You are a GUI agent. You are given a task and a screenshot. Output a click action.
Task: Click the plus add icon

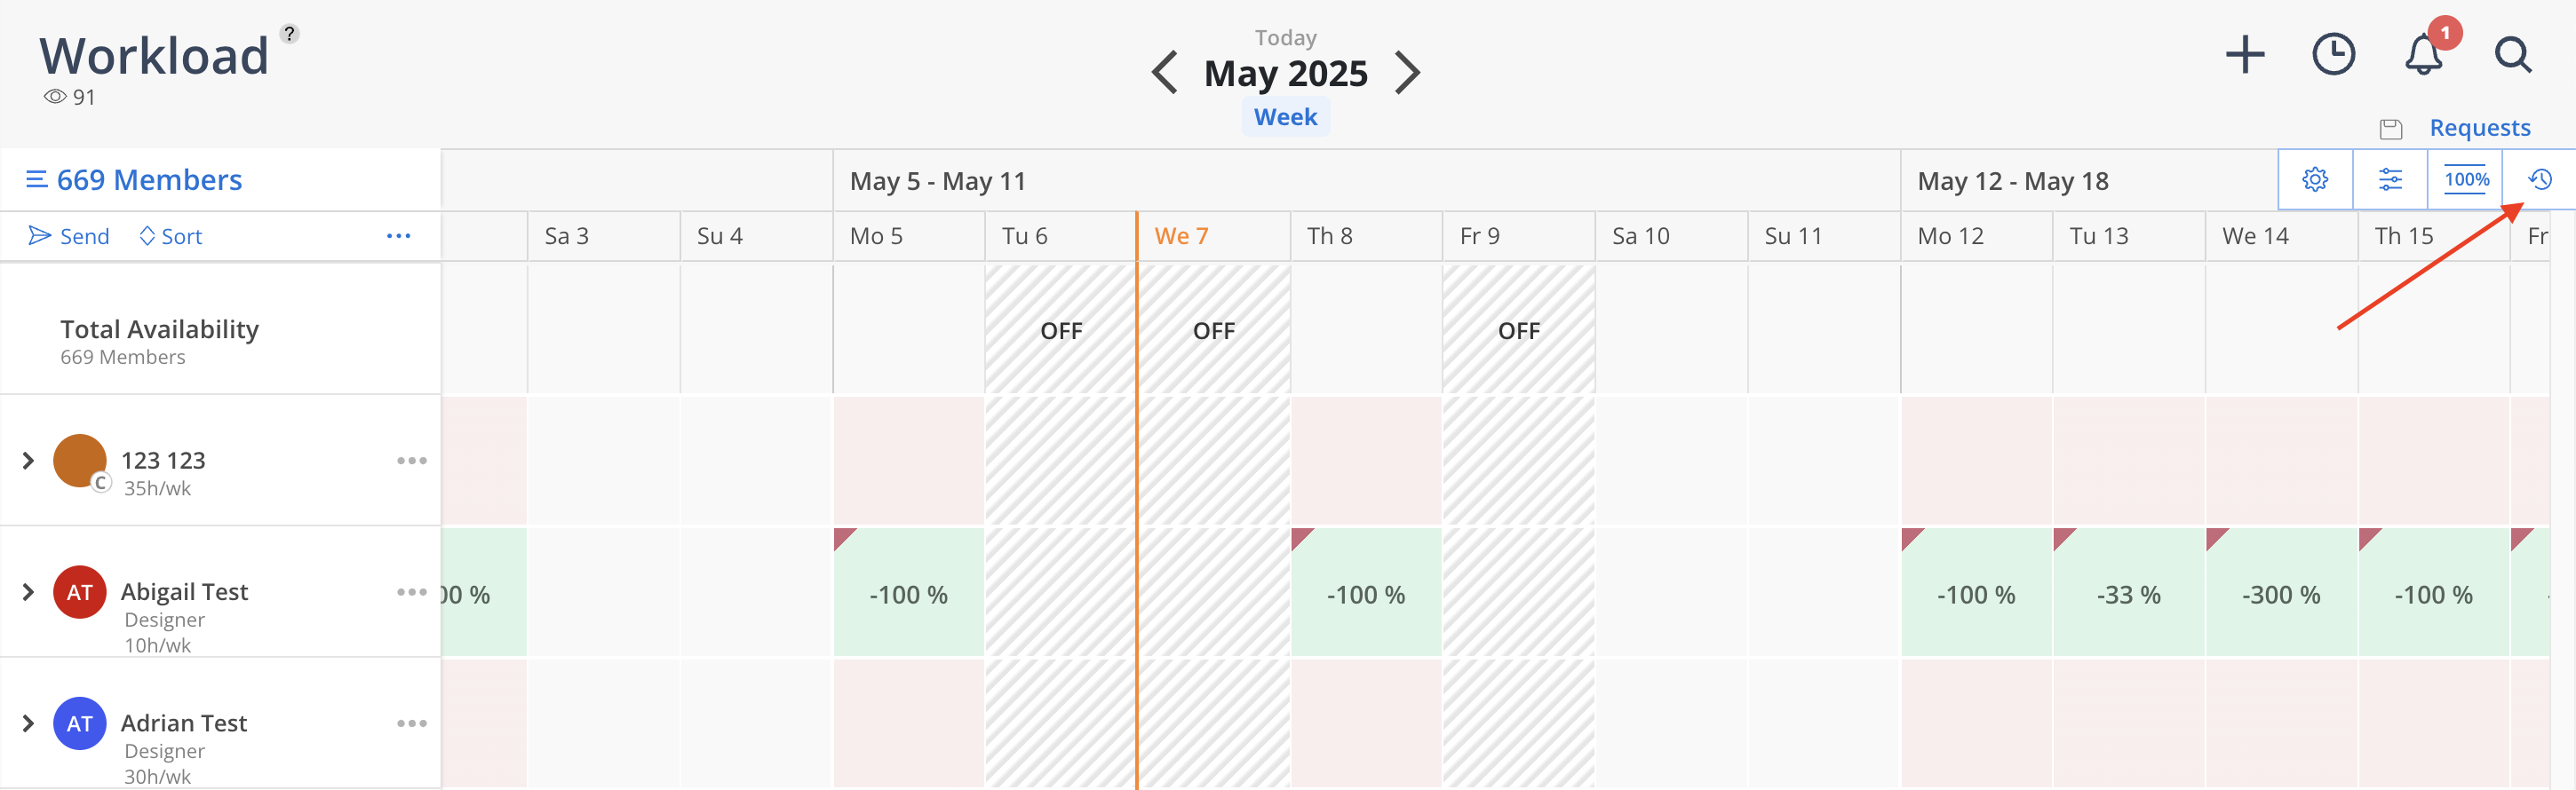pos(2244,54)
